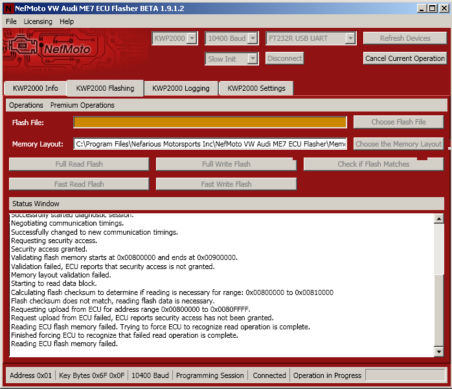The width and height of the screenshot is (452, 389).
Task: Switch to KWP2000 Logging tab
Action: pos(181,88)
